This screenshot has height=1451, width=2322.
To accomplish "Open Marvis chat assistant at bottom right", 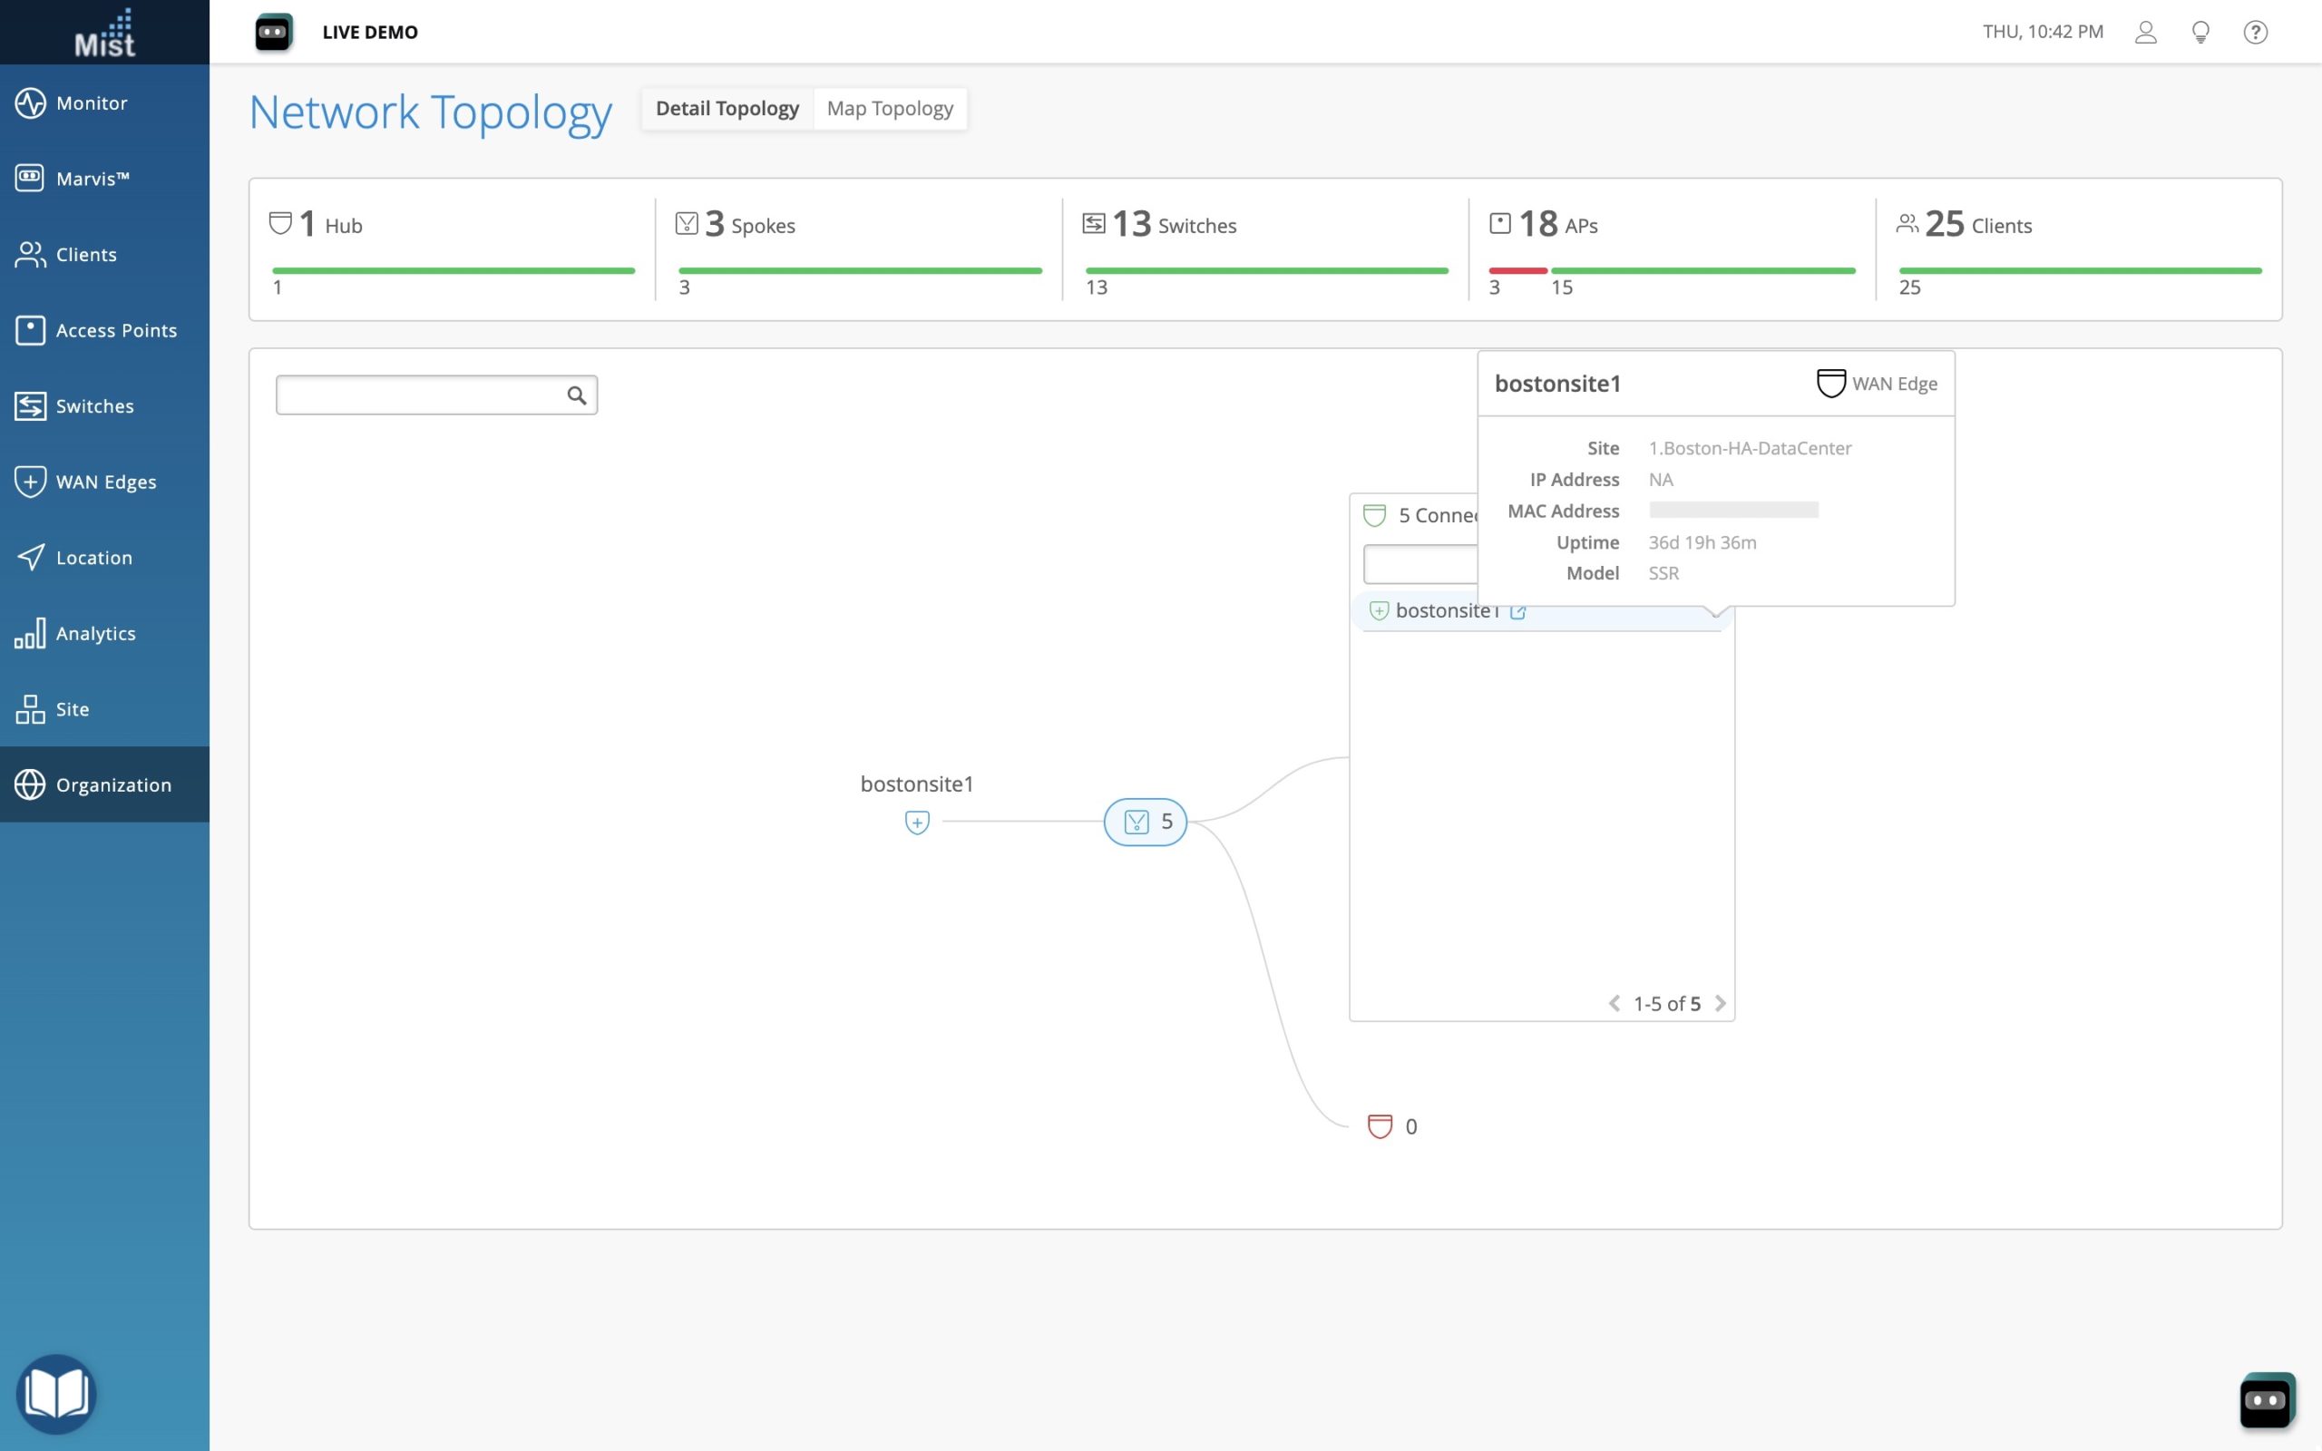I will pyautogui.click(x=2267, y=1400).
